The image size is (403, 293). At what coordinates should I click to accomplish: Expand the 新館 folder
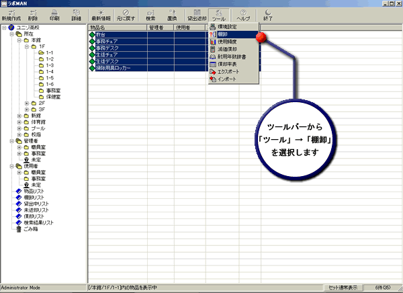pos(19,116)
